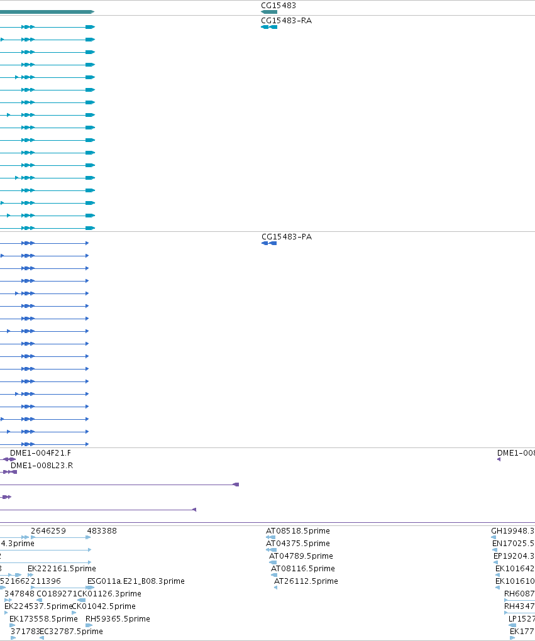The width and height of the screenshot is (535, 641).
Task: Select the glyph under AT04375.5prime
Action: [271, 550]
